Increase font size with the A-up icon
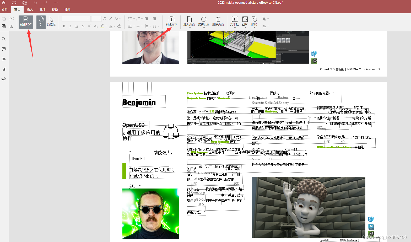Viewport: 411px width, 242px height. pyautogui.click(x=105, y=19)
